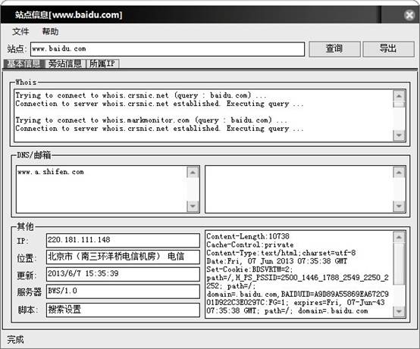This screenshot has width=420, height=349.
Task: Click the 'whois.markmonitor.com' query line
Action: coord(151,120)
